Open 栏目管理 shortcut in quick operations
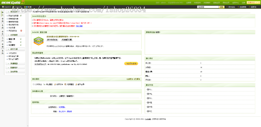Image resolution: width=261 pixels, height=127 pixels. click(69, 84)
